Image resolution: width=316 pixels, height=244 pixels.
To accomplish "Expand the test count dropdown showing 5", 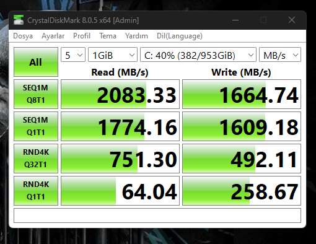I will coord(73,54).
